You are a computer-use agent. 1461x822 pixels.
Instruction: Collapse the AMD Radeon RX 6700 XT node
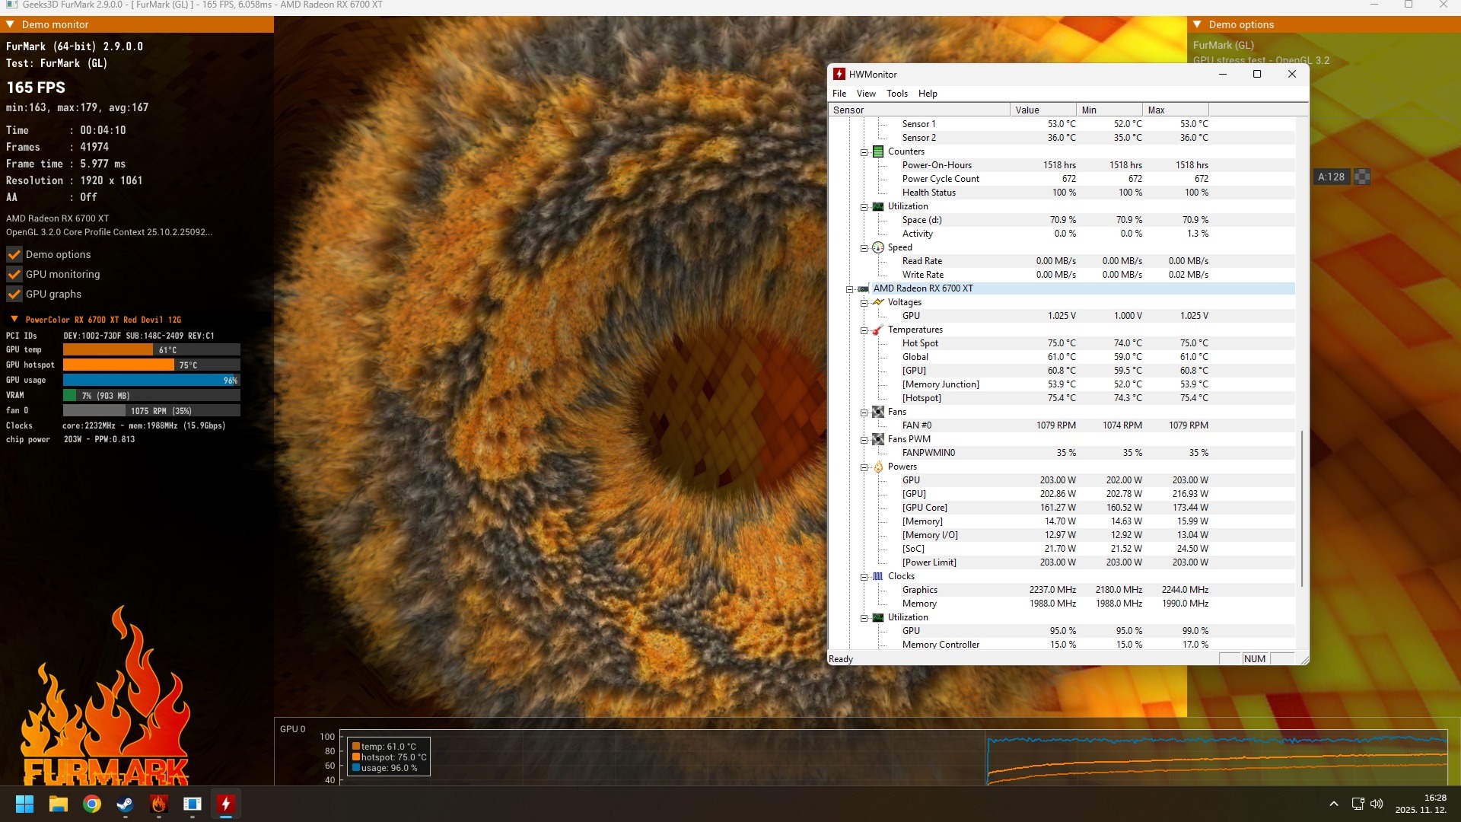[849, 289]
